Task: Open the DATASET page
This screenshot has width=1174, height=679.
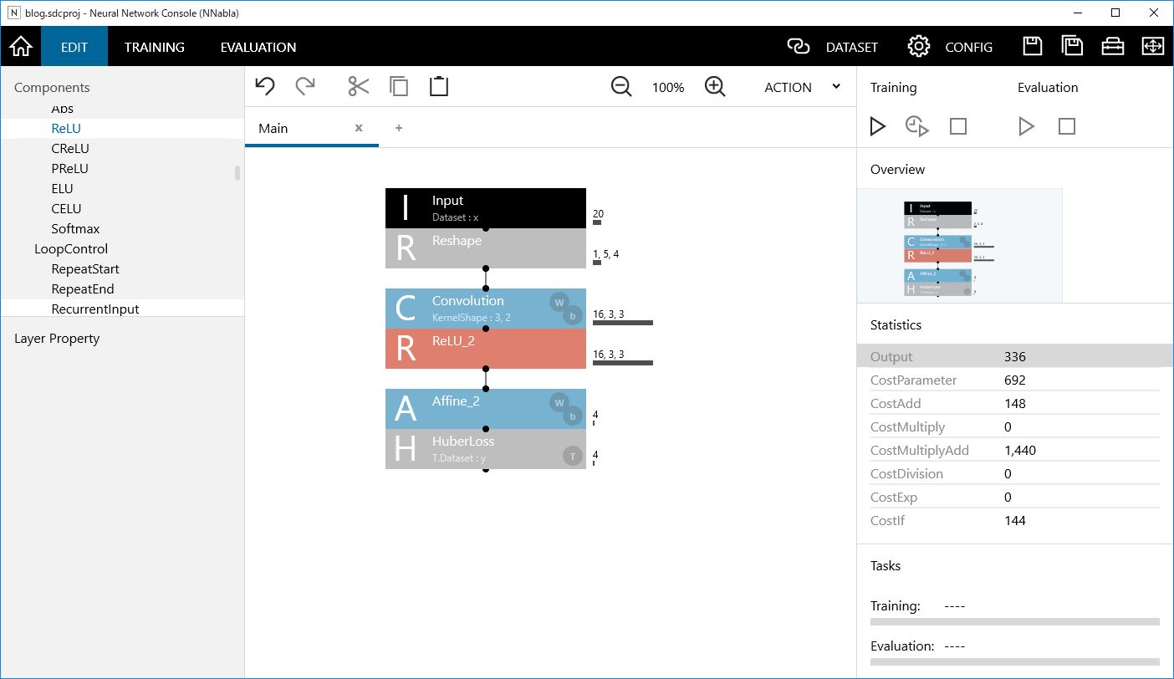Action: click(x=833, y=47)
